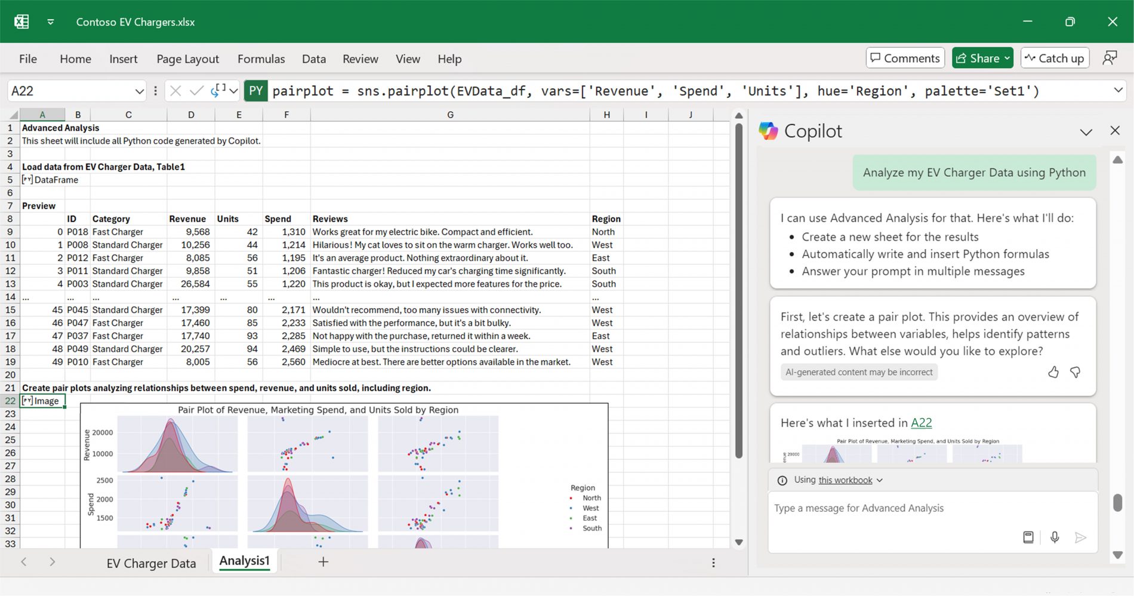Enable voice dictation in Copilot input
The image size is (1134, 596).
[x=1055, y=537]
